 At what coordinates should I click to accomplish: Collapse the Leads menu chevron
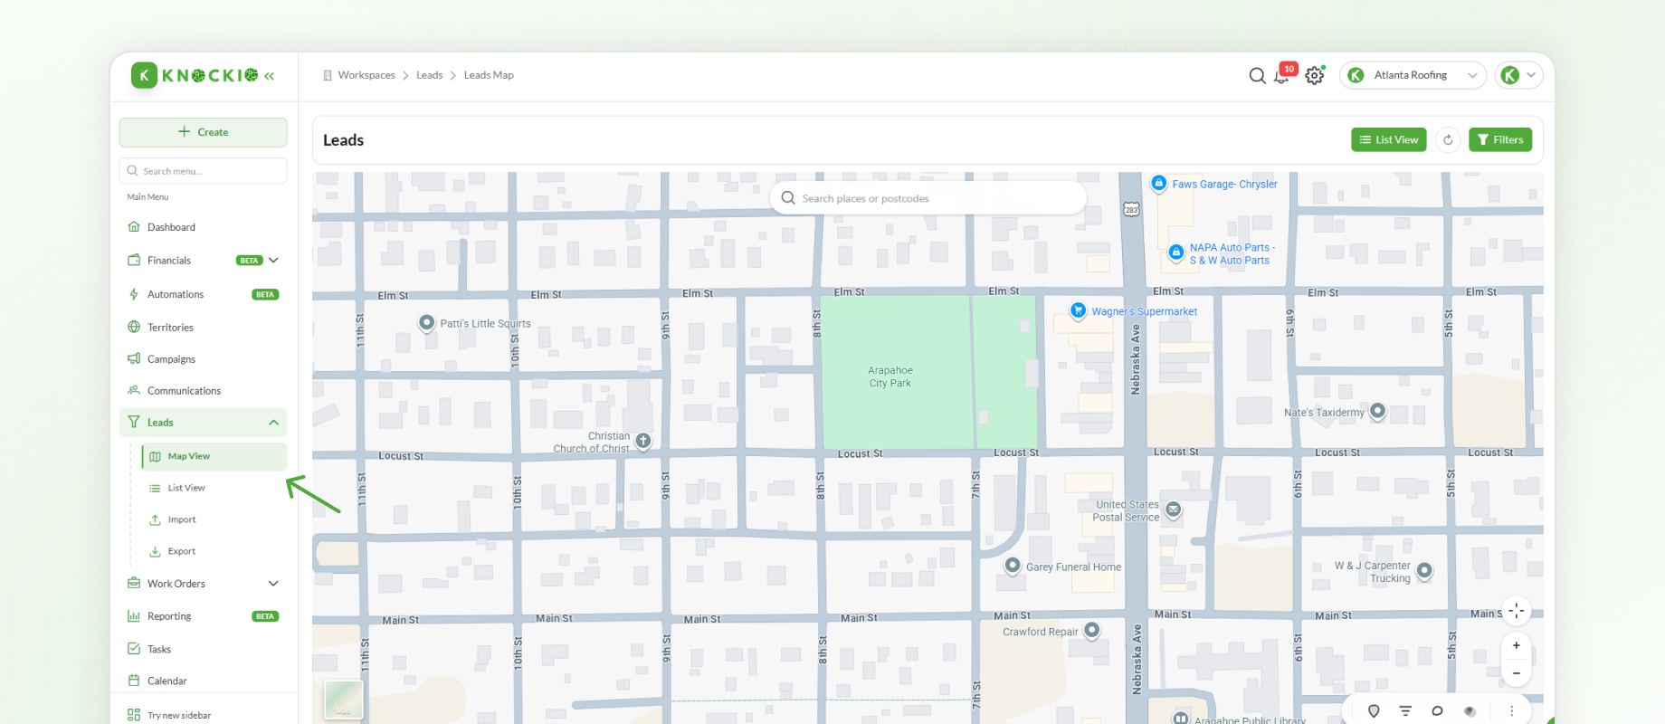point(273,423)
